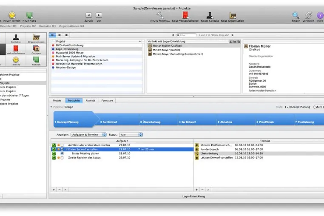Go back with the Zurück arrow
This screenshot has width=324, height=216.
pyautogui.click(x=88, y=15)
